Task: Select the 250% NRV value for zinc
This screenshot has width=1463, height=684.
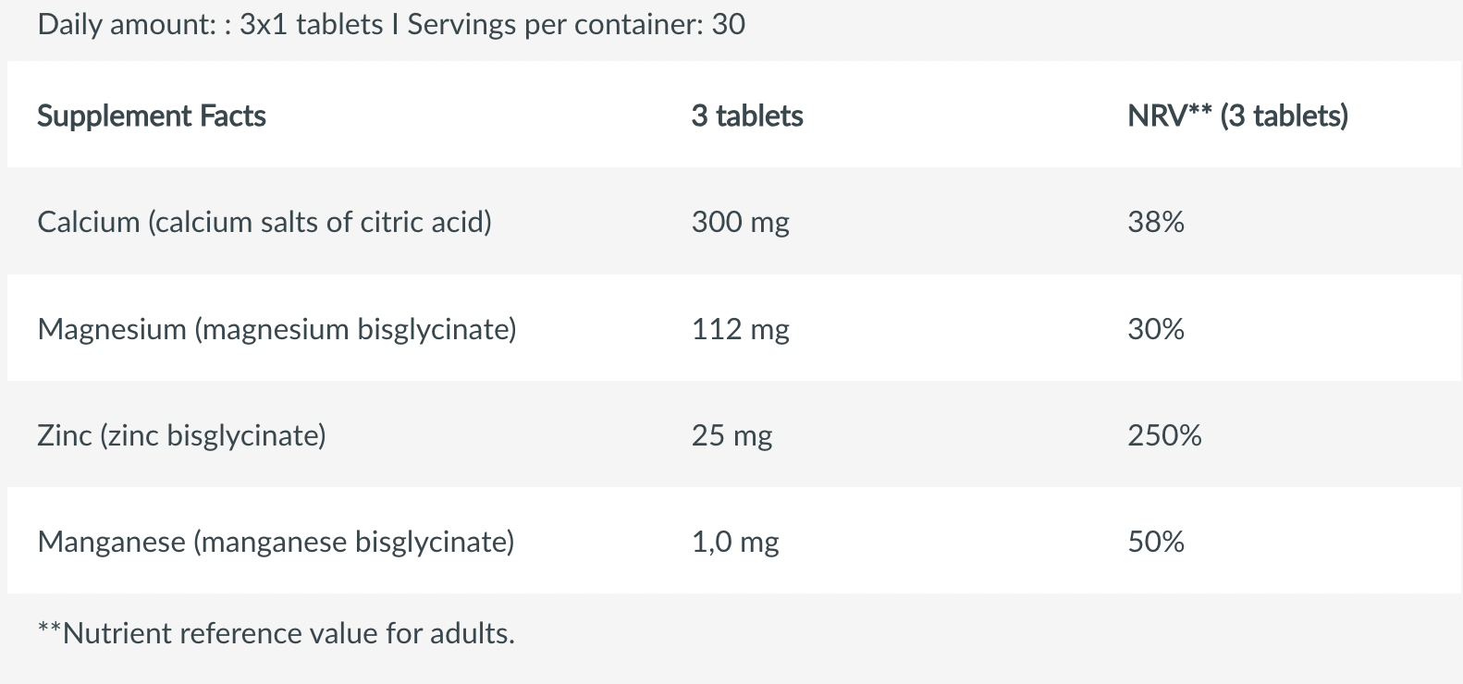Action: [x=1165, y=435]
